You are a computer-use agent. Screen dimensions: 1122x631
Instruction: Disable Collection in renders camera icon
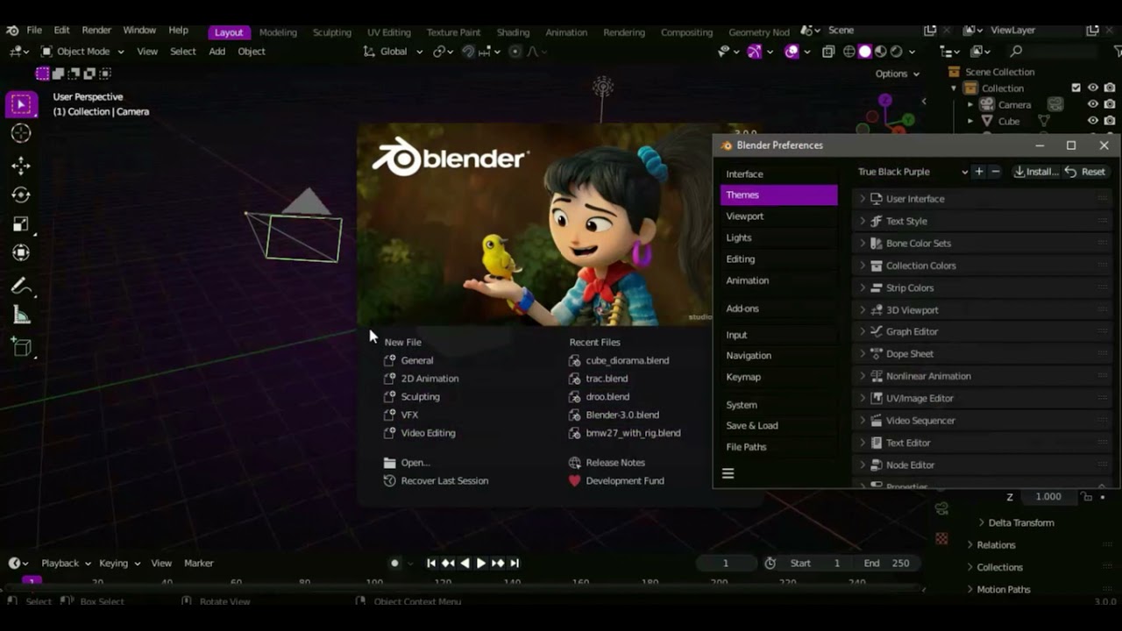(1110, 88)
